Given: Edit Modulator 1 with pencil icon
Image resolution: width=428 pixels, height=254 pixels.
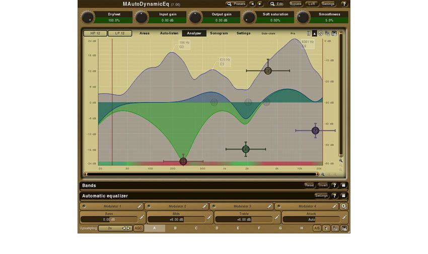Looking at the screenshot, I should point(139,206).
